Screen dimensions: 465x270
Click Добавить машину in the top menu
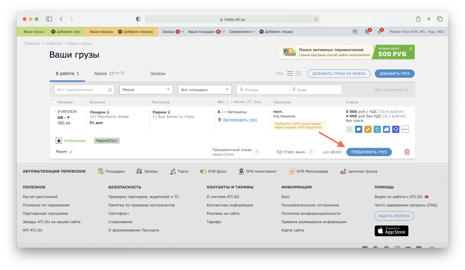point(136,32)
